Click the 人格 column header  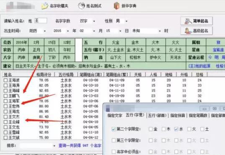(153, 74)
